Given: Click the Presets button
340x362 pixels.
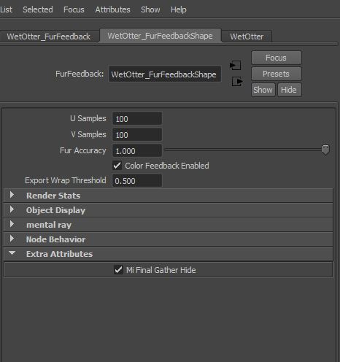Looking at the screenshot, I should (277, 74).
